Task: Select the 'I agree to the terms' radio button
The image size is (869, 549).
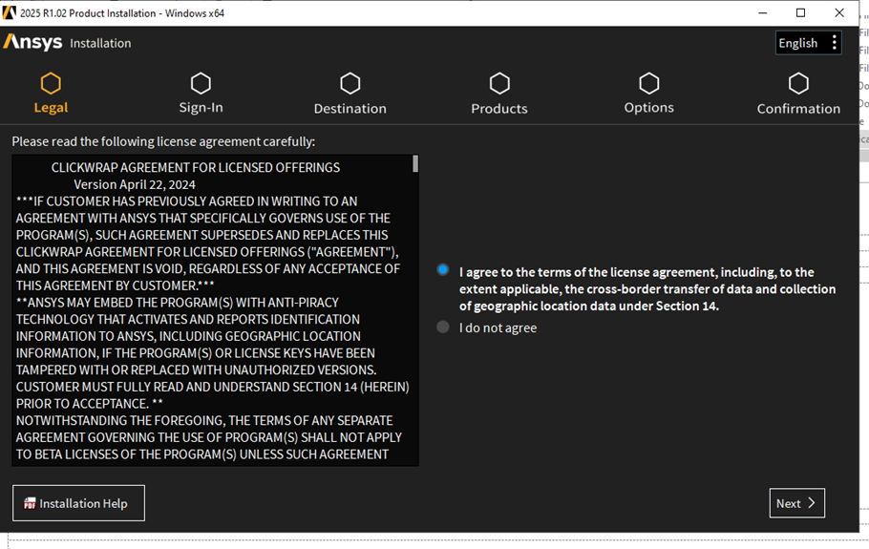Action: click(443, 270)
